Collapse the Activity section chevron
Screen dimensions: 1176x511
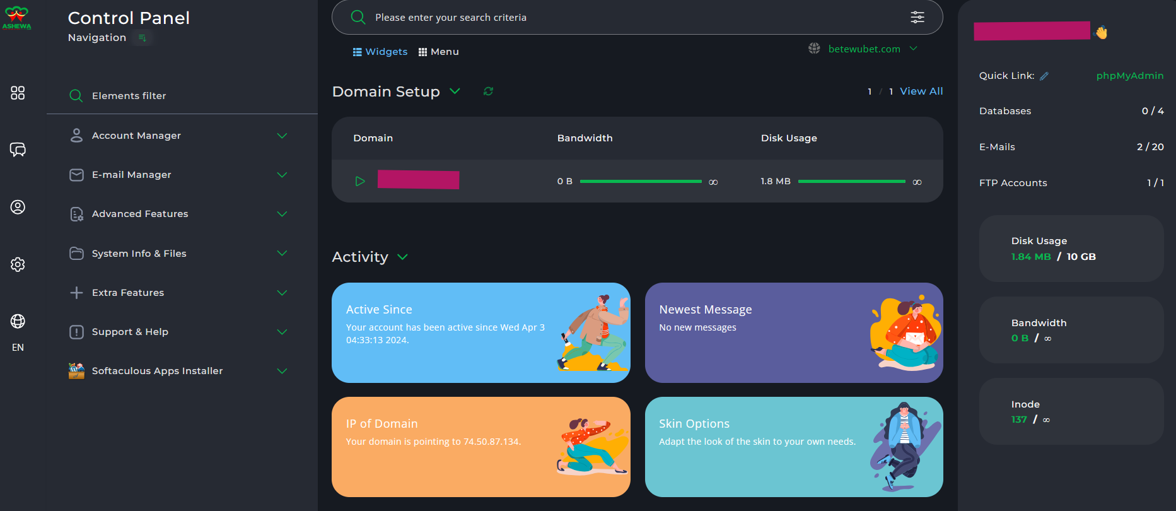click(402, 257)
